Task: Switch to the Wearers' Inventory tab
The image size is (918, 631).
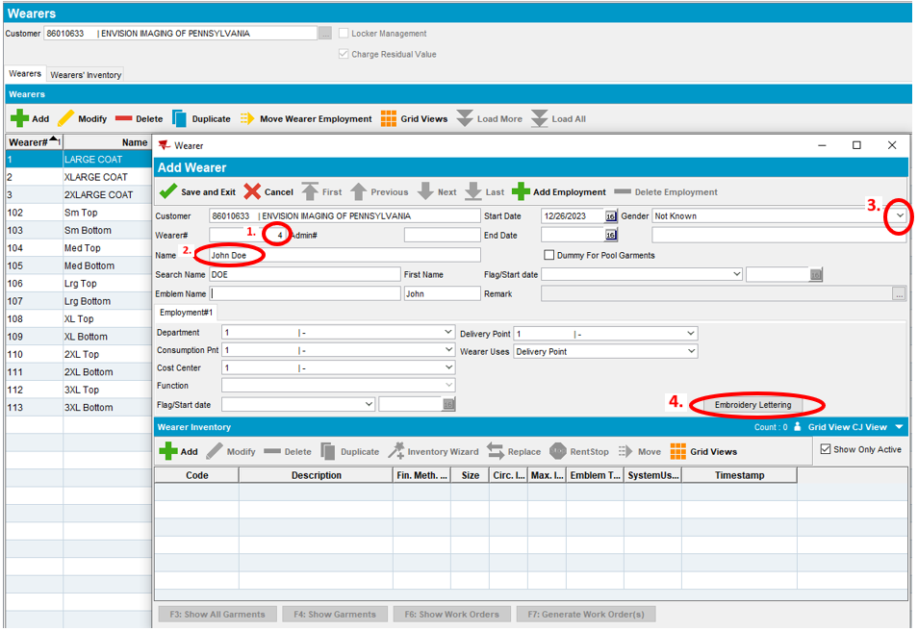Action: (86, 74)
